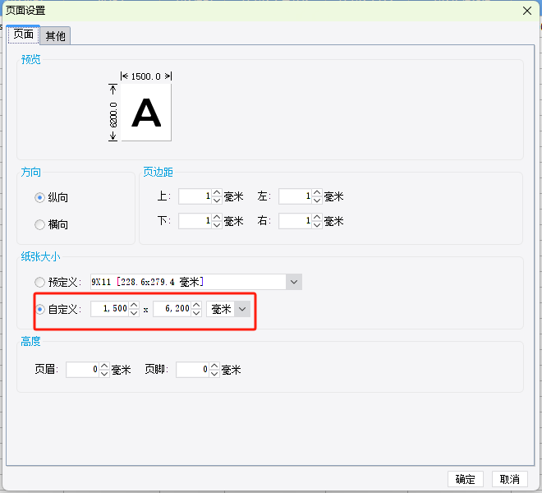
Task: Decrease the 页眉 header height value
Action: pyautogui.click(x=104, y=374)
